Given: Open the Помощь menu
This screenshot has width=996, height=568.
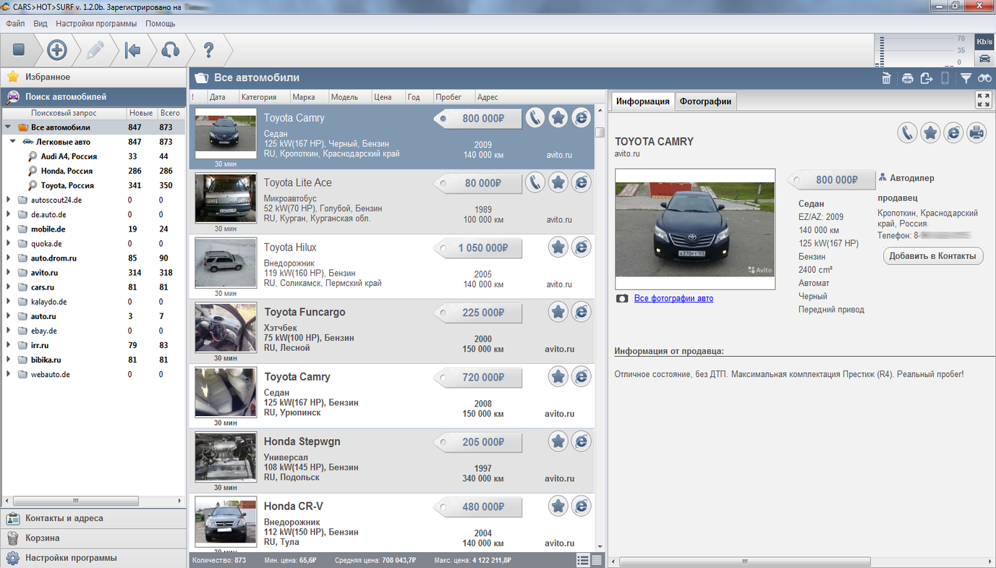Looking at the screenshot, I should 161,24.
